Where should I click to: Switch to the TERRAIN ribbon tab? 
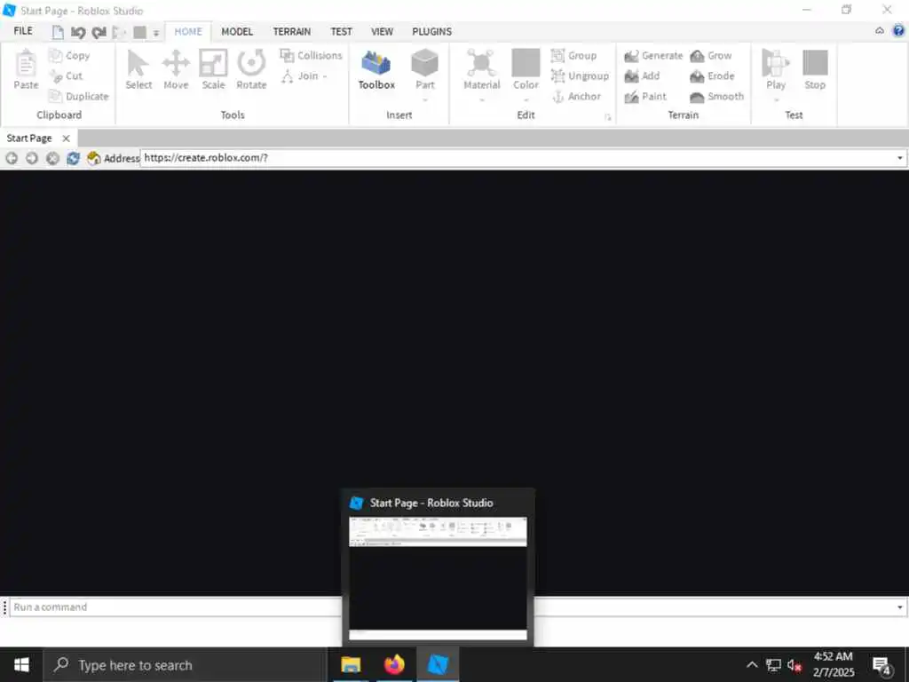point(291,31)
